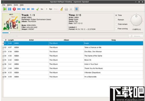This screenshot has height=101, width=145.
Task: Click the blue monitor toolbar icon
Action: click(77, 9)
